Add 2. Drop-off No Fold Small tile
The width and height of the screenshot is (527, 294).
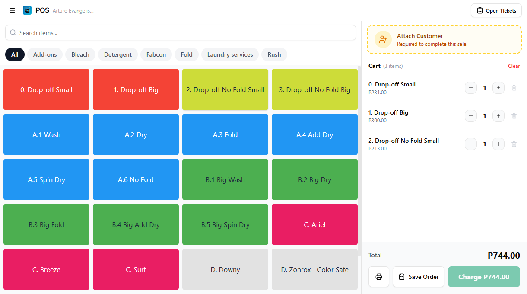click(225, 89)
